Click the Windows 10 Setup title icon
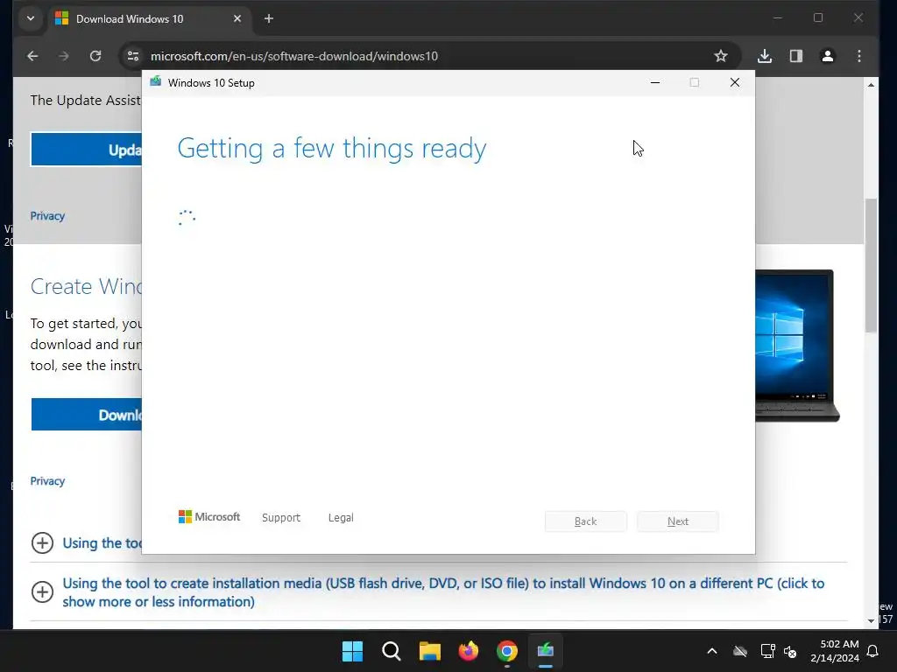Image resolution: width=897 pixels, height=672 pixels. tap(156, 82)
